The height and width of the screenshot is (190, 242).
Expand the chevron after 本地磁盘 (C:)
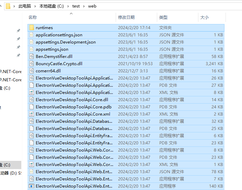pos(68,6)
